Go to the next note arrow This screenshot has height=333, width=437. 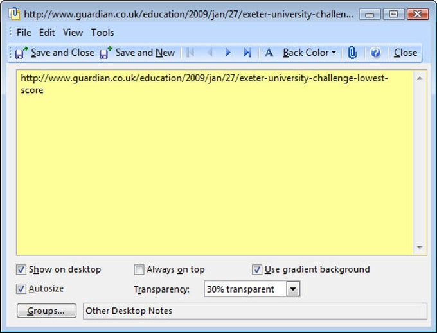pos(227,53)
